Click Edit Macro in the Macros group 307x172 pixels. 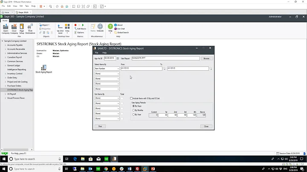coord(80,29)
